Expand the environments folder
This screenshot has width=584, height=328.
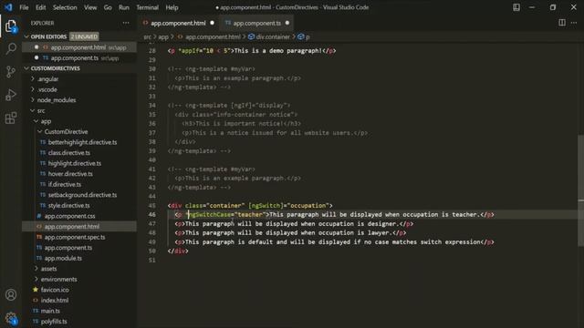click(58, 280)
